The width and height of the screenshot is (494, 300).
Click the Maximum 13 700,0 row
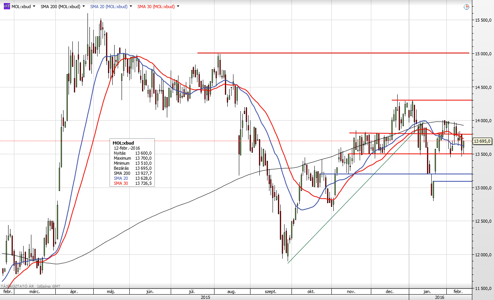132,158
